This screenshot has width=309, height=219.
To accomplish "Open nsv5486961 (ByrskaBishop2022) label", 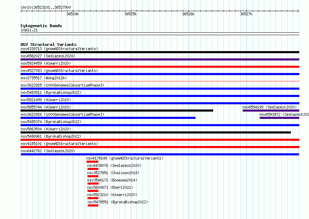I will coord(51,136).
